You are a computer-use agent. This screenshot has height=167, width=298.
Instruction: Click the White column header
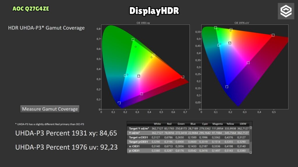point(157,124)
